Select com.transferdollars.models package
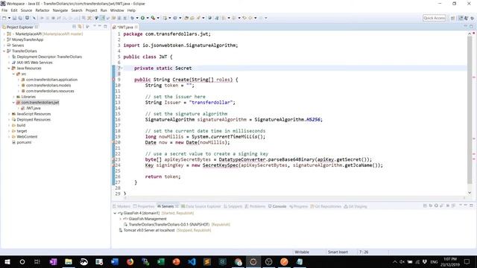This screenshot has width=477, height=268. click(x=48, y=86)
